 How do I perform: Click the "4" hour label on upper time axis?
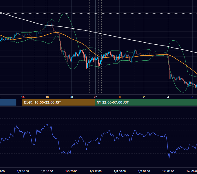point(168,97)
